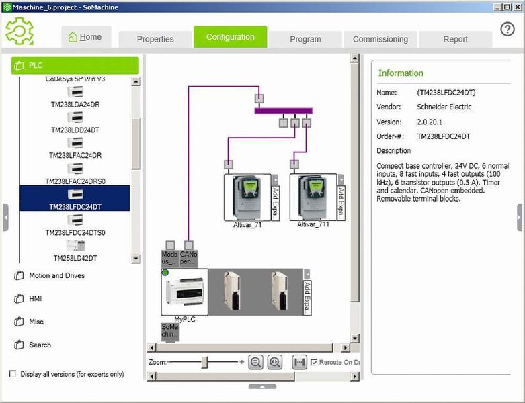The image size is (525, 403).
Task: Expand the Motion and Drives category
Action: point(56,275)
